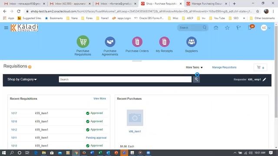Open Excel from the taskbar

pyautogui.click(x=100, y=153)
